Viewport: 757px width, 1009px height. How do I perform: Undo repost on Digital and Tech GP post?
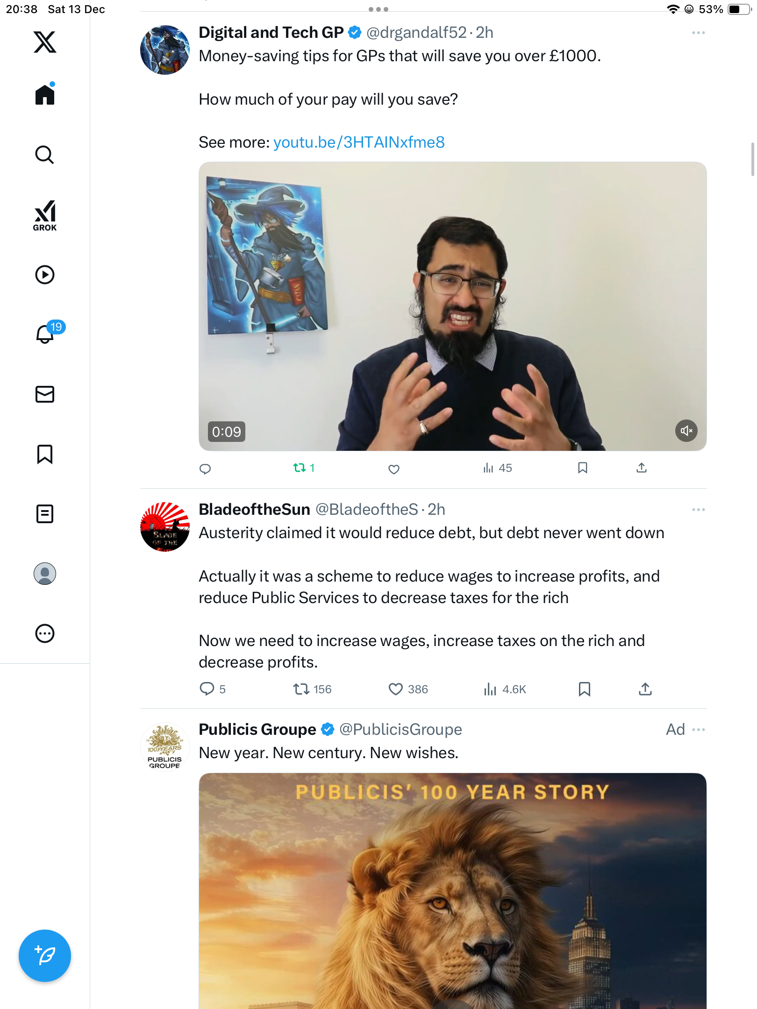click(300, 468)
